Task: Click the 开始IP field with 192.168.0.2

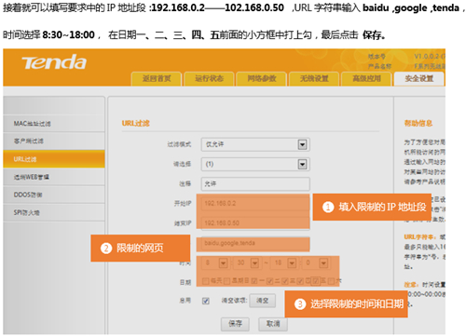Action: coord(255,204)
